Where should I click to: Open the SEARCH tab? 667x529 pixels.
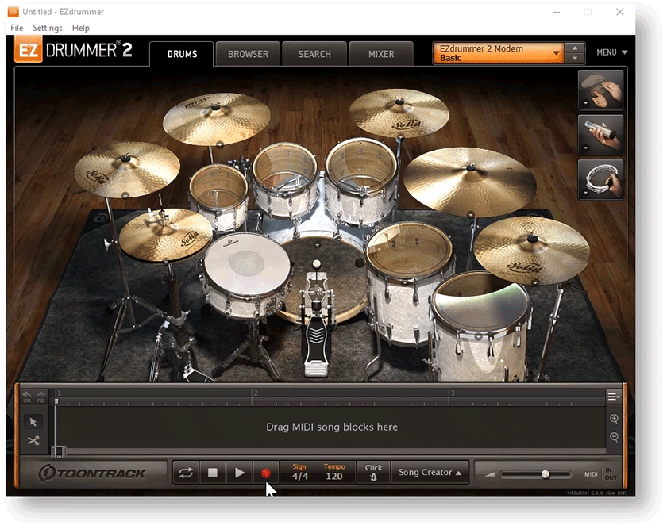[x=314, y=54]
